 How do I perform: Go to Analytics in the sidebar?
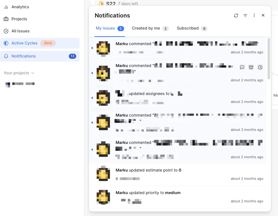[x=20, y=7]
